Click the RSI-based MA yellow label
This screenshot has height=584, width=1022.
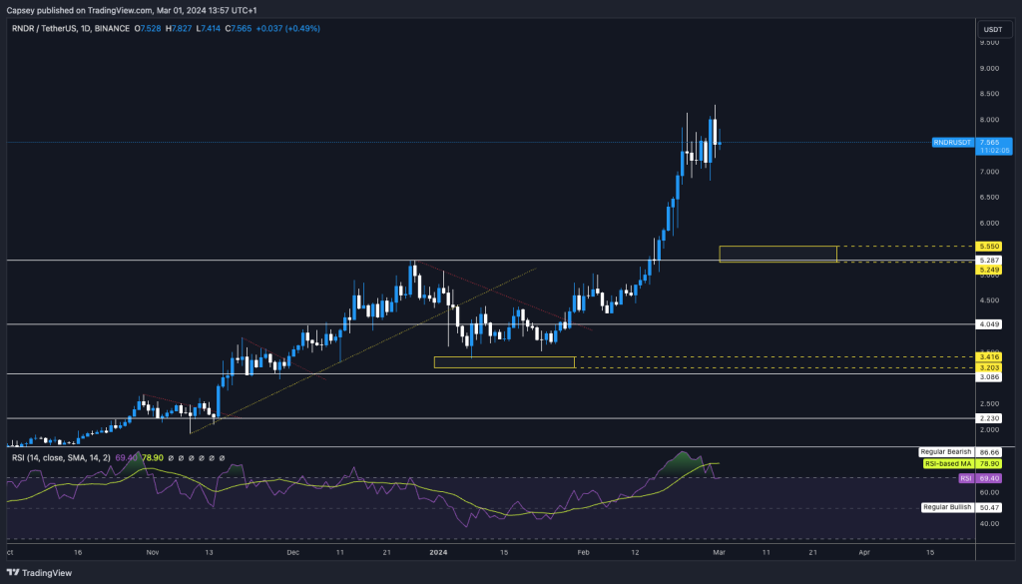click(948, 464)
